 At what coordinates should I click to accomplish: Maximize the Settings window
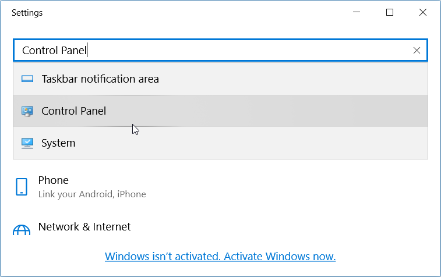point(390,13)
